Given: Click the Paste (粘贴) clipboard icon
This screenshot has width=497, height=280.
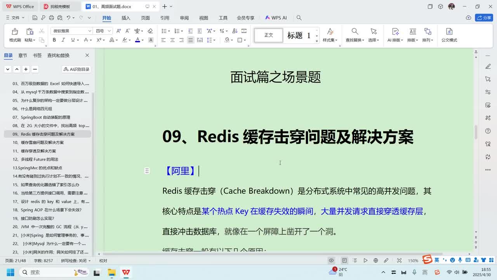Looking at the screenshot, I should pyautogui.click(x=30, y=31).
